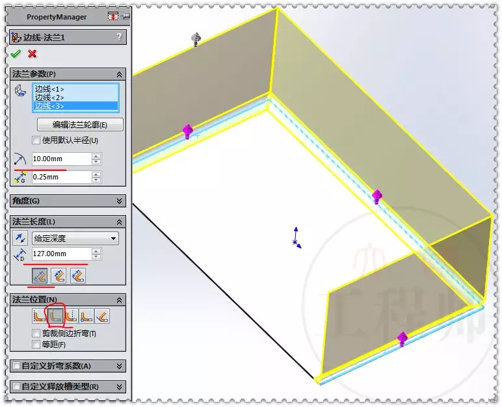Collapse the 法兰参数 section
The width and height of the screenshot is (502, 407).
(119, 74)
